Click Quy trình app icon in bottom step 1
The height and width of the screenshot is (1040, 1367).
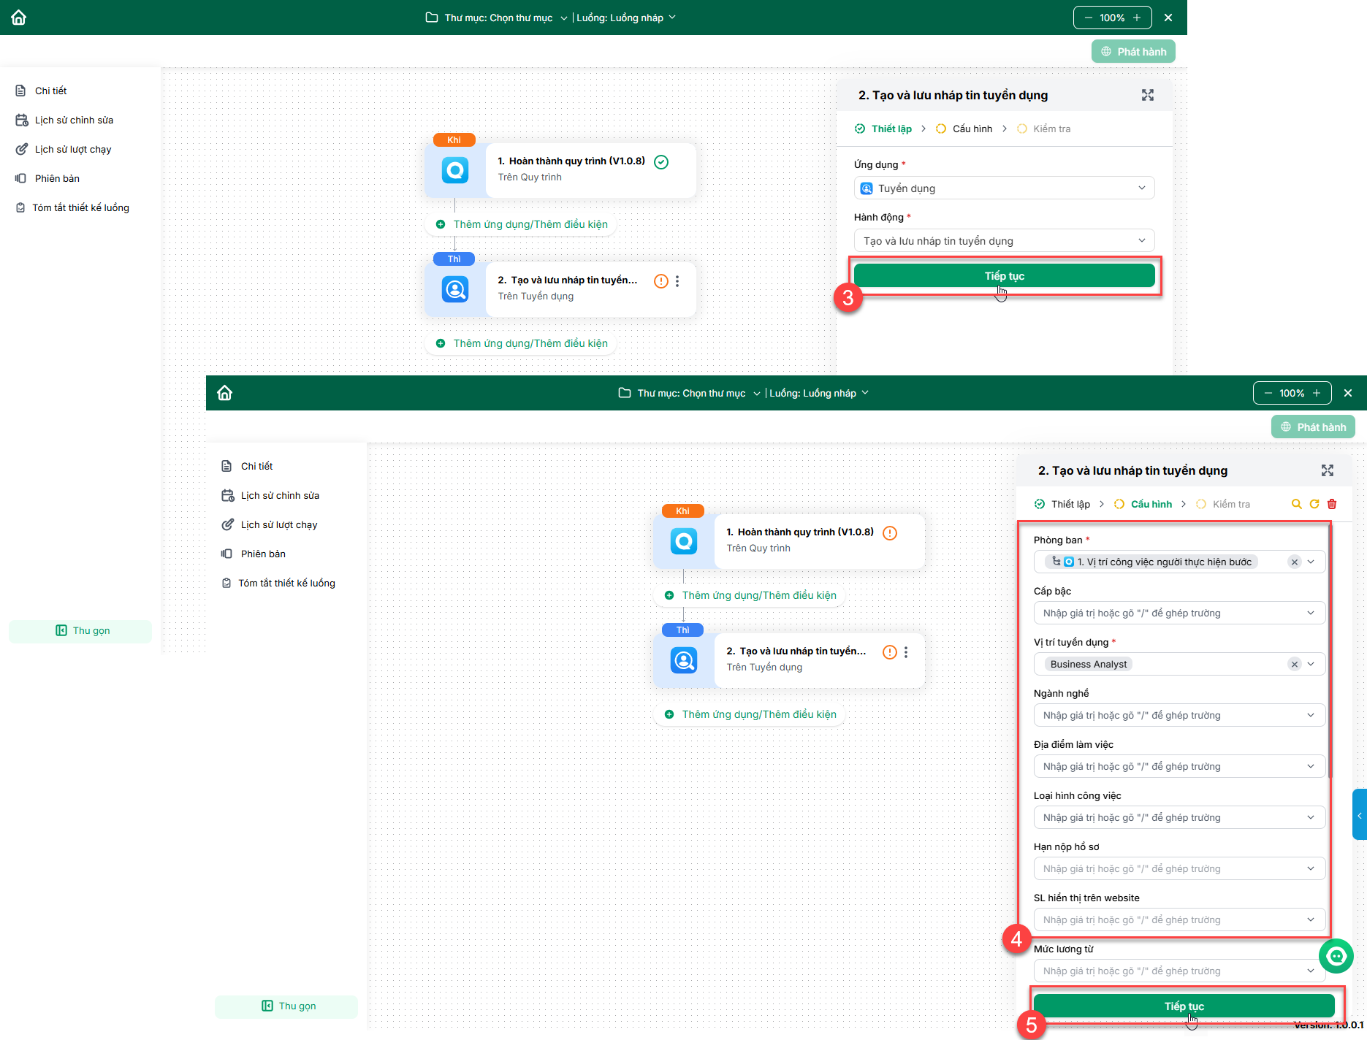[x=684, y=542]
